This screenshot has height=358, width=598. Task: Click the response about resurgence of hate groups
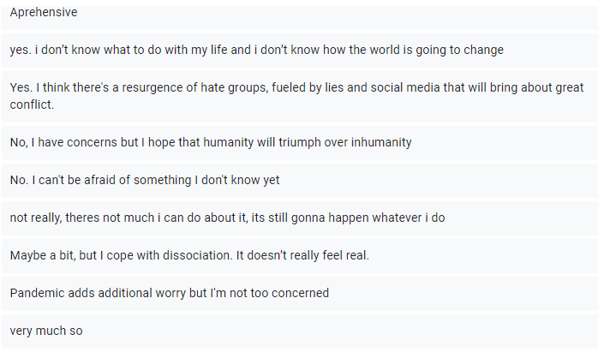(x=296, y=88)
